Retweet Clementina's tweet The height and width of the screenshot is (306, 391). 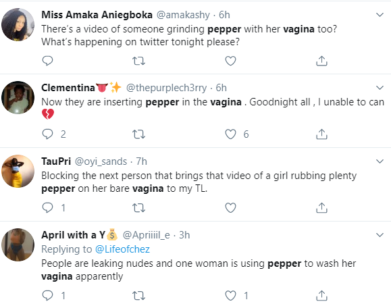tap(138, 134)
